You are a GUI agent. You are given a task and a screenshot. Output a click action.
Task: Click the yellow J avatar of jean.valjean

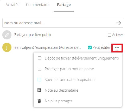7,48
